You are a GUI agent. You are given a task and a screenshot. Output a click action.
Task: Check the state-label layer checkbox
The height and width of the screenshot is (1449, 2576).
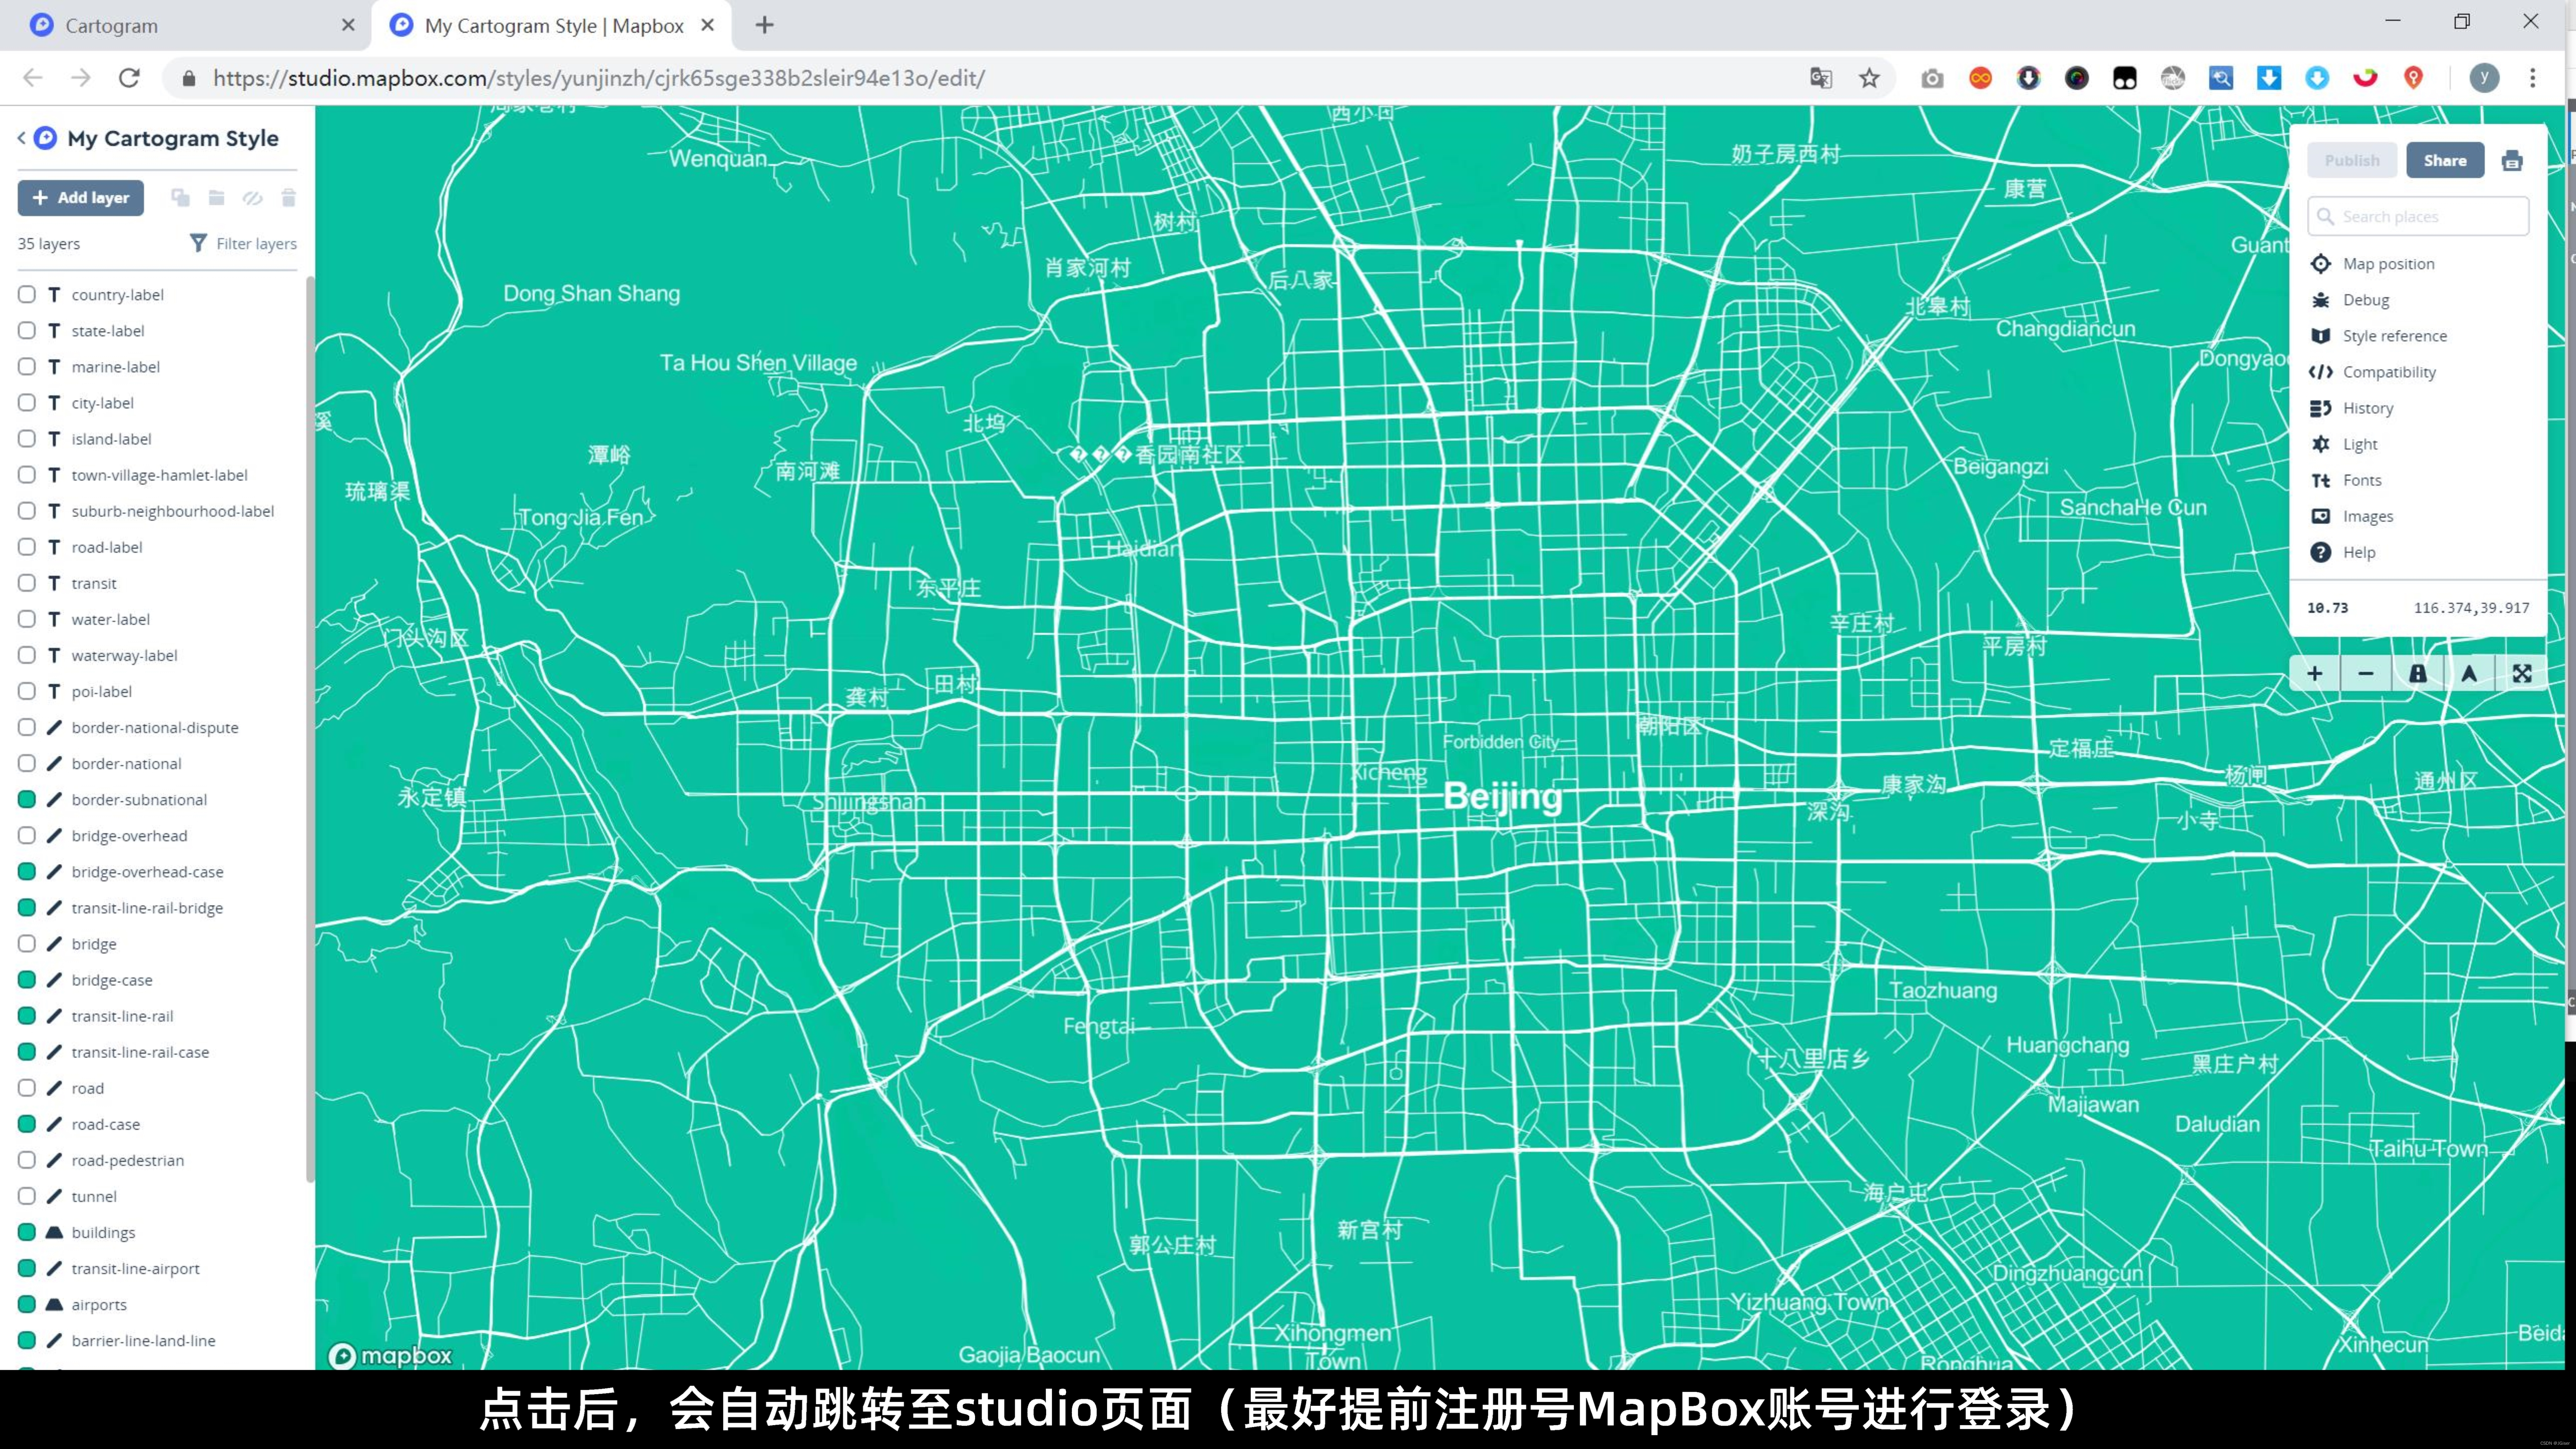27,331
